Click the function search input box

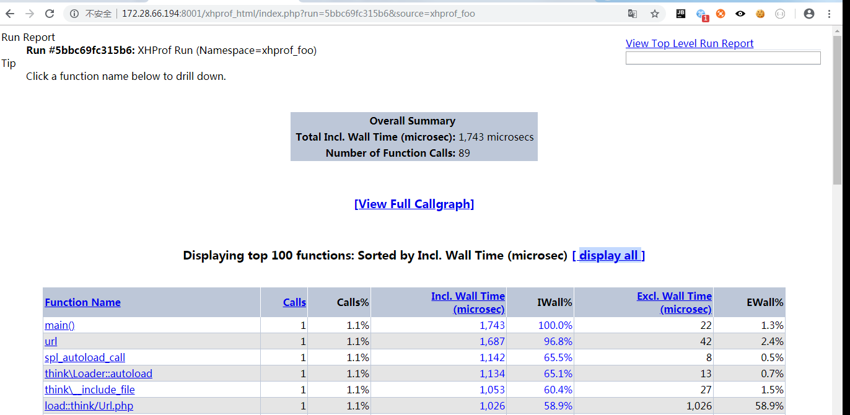click(x=722, y=58)
